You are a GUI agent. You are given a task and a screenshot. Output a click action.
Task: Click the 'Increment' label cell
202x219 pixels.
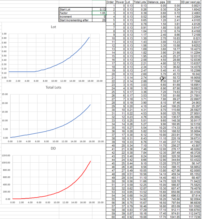point(76,17)
